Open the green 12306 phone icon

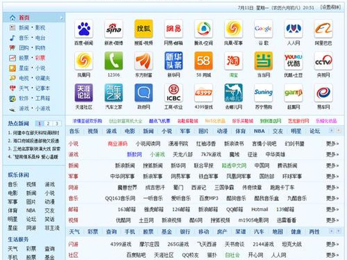114,61
